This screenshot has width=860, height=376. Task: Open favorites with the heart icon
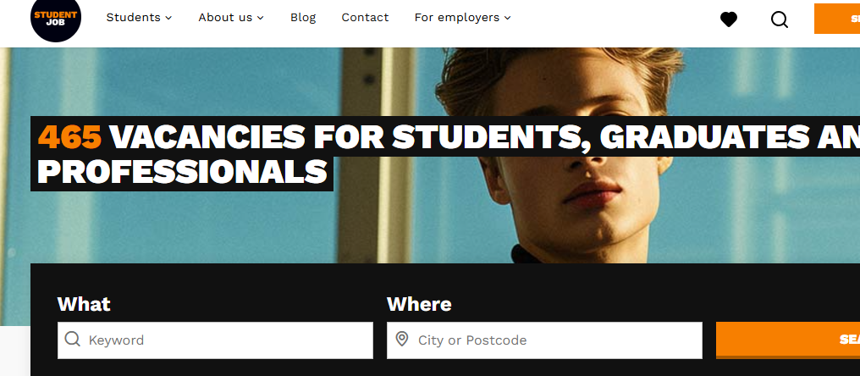pyautogui.click(x=729, y=19)
